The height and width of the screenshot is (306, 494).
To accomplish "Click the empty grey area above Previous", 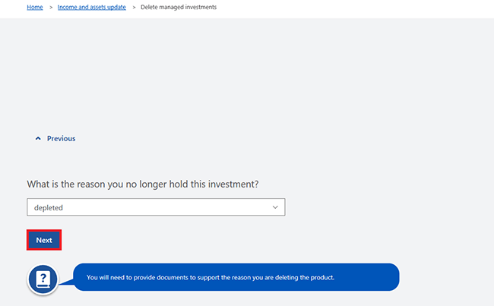I will click(x=247, y=76).
